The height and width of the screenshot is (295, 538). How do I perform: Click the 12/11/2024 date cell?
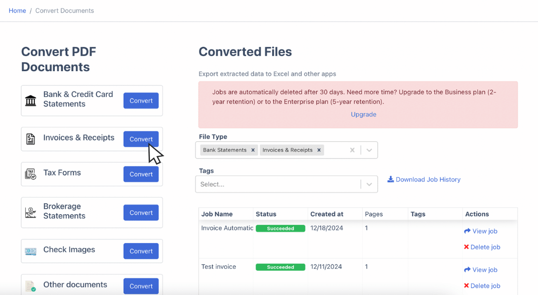click(326, 267)
